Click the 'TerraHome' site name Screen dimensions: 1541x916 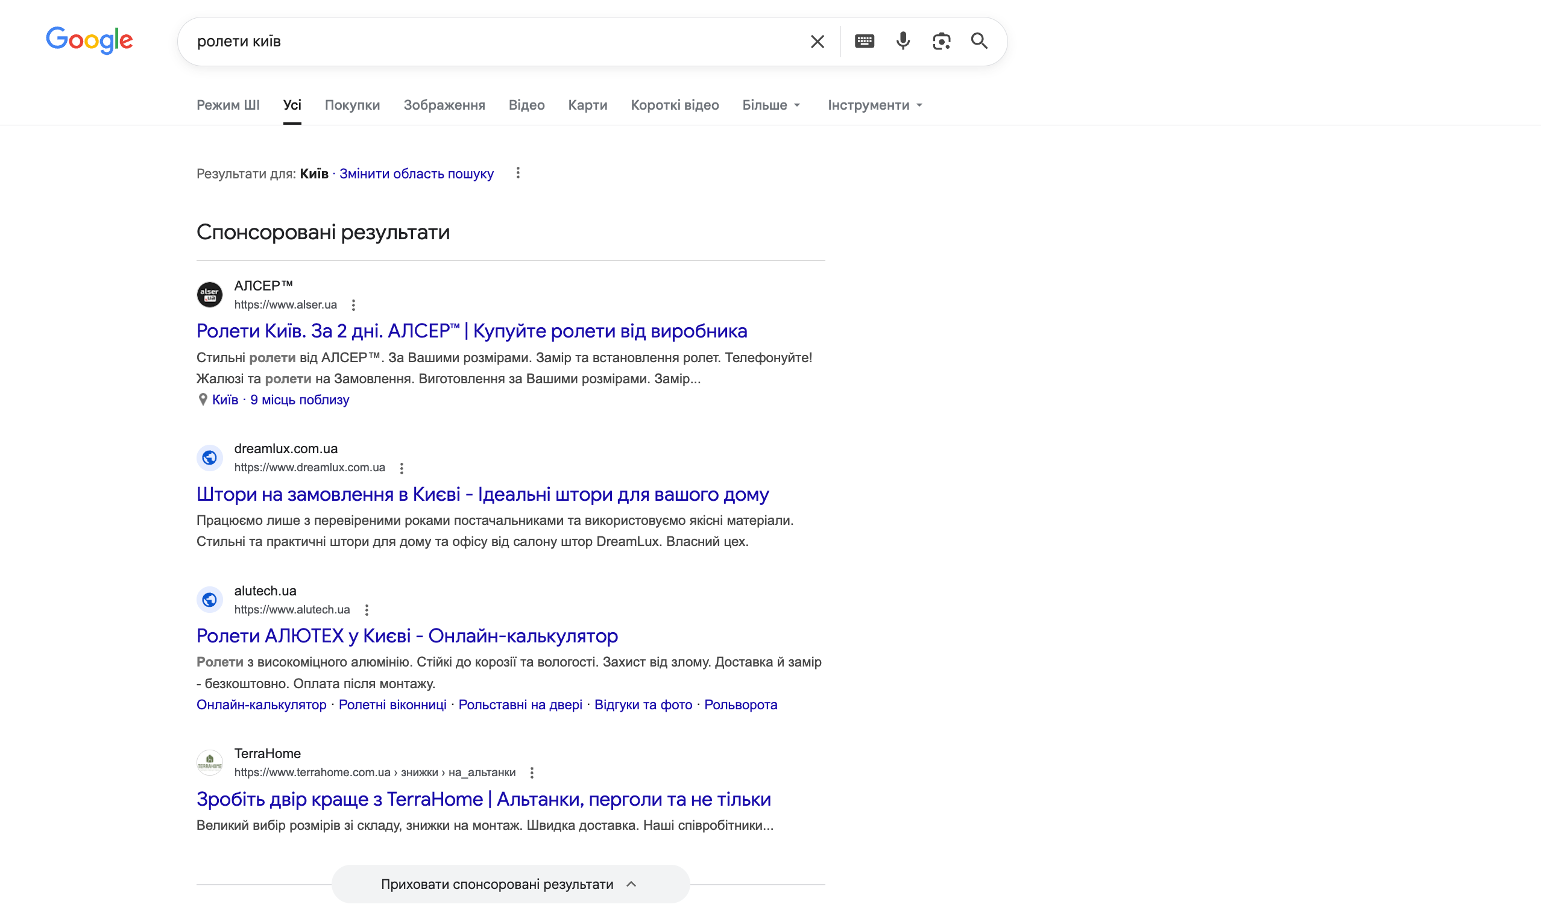pyautogui.click(x=266, y=754)
